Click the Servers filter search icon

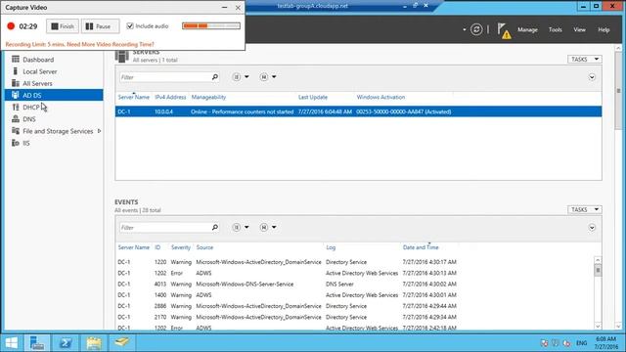coord(215,77)
